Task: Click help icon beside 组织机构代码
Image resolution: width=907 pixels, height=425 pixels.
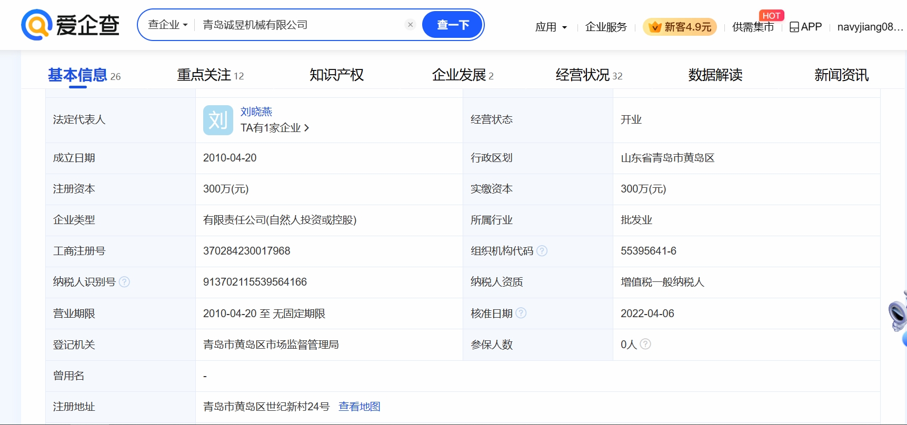Action: click(542, 251)
